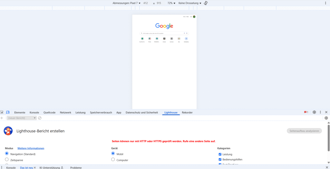Viewport: 330px width, 169px height.
Task: Switch to the Netzwerk tab
Action: [65, 113]
